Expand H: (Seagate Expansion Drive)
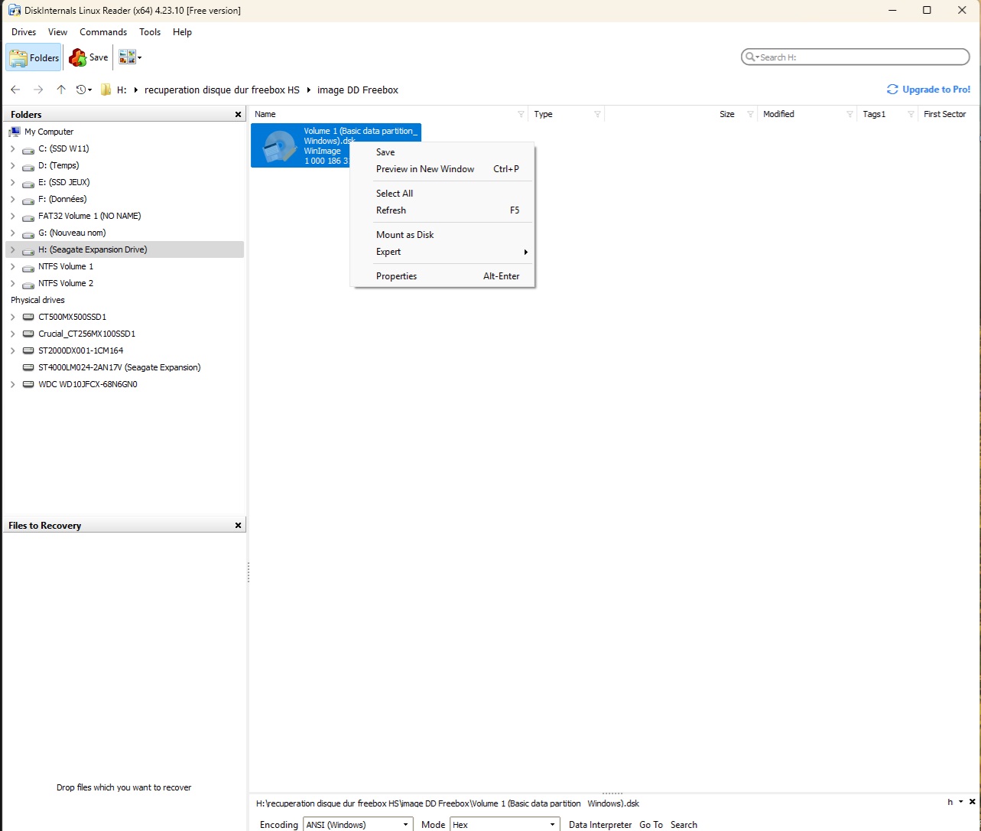981x831 pixels. point(13,249)
